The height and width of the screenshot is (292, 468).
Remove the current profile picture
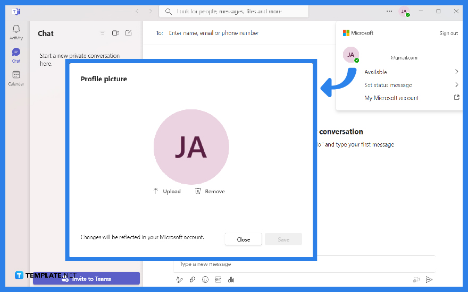[x=210, y=191]
